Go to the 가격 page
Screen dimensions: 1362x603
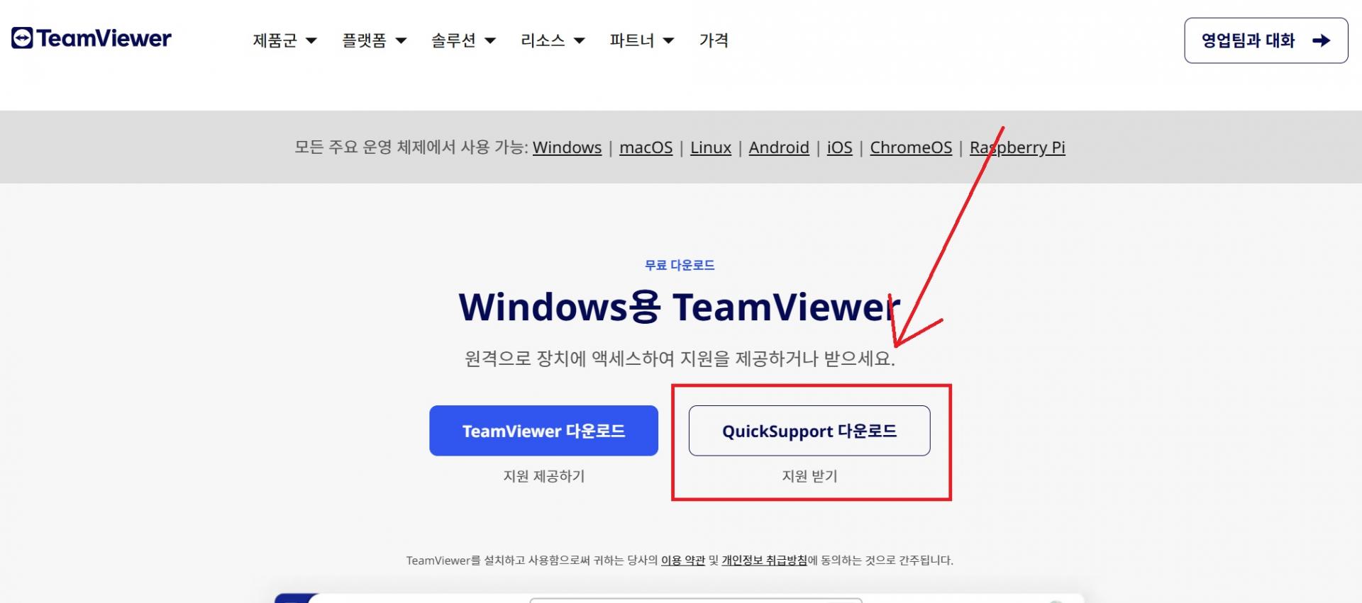pos(714,40)
